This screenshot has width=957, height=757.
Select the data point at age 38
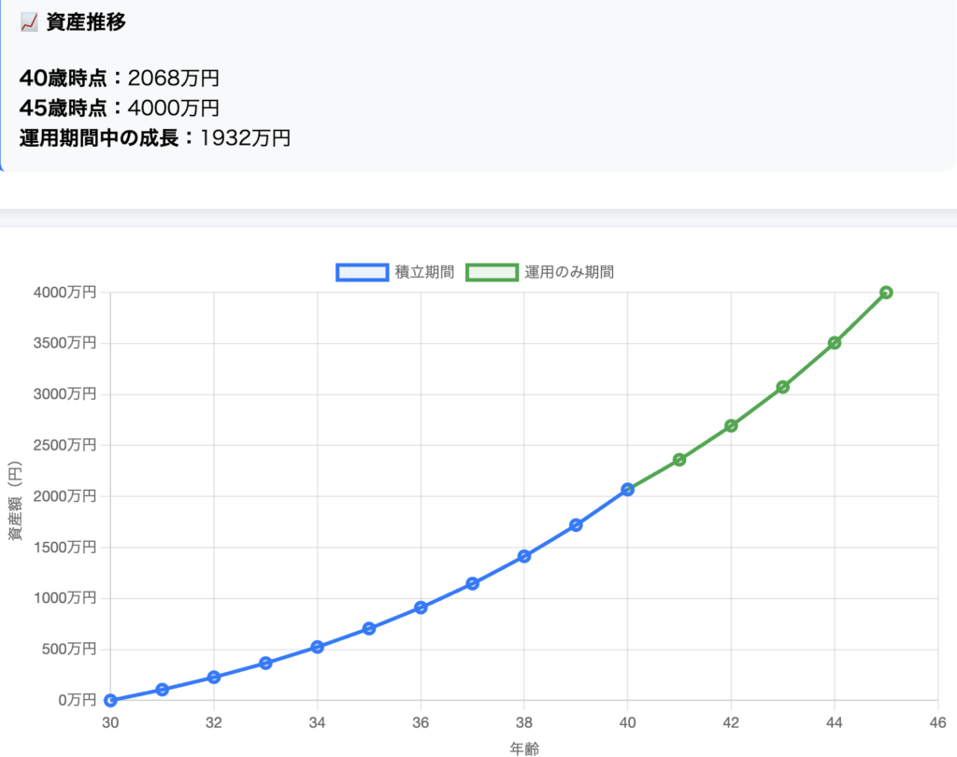tap(524, 556)
